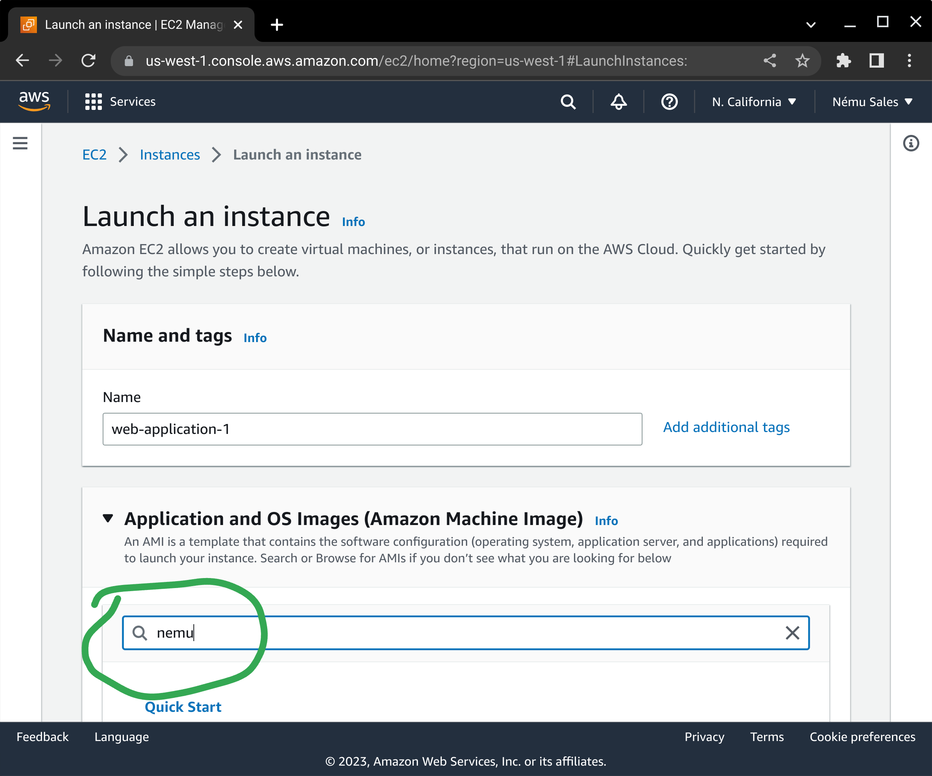Select the Quick Start tab
This screenshot has width=932, height=776.
pyautogui.click(x=183, y=706)
